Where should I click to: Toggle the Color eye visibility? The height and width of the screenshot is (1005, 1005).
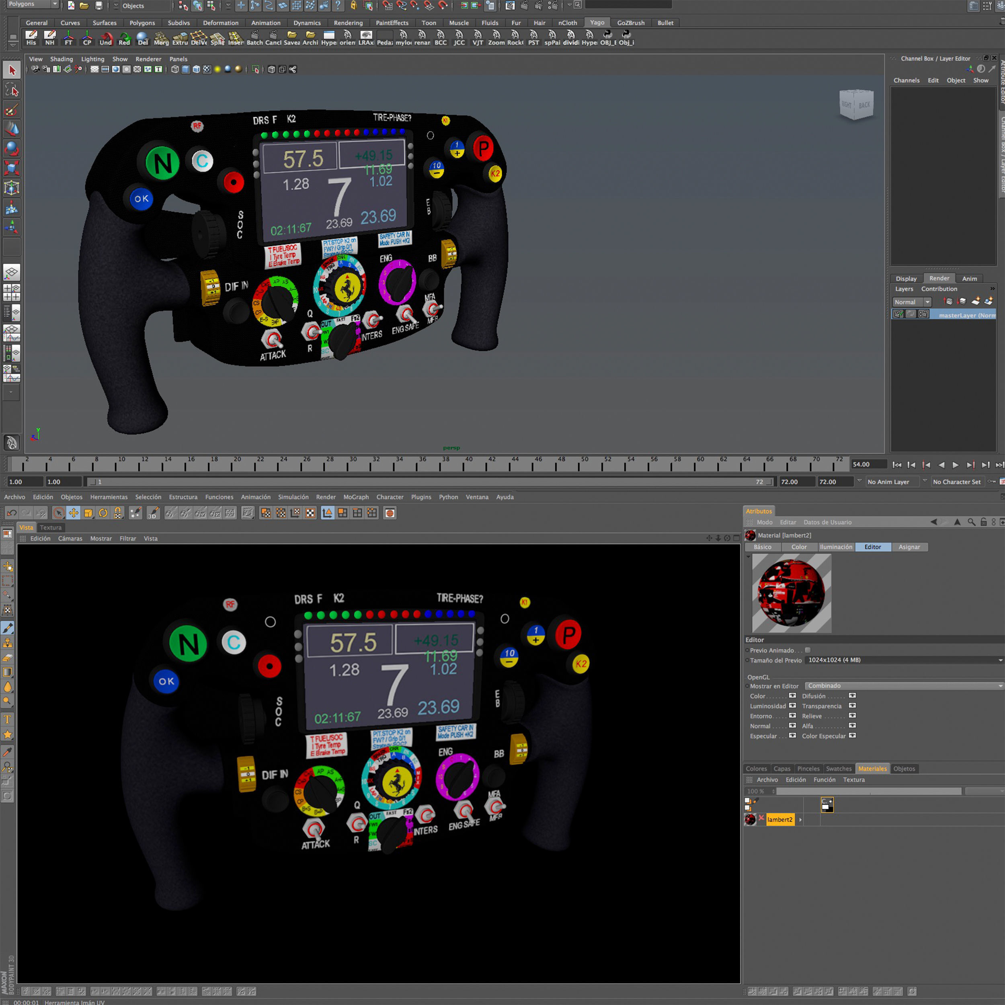(x=792, y=695)
